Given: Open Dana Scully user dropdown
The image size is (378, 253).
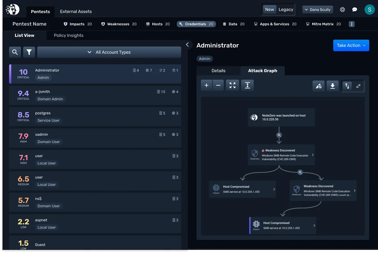Looking at the screenshot, I should click(318, 10).
